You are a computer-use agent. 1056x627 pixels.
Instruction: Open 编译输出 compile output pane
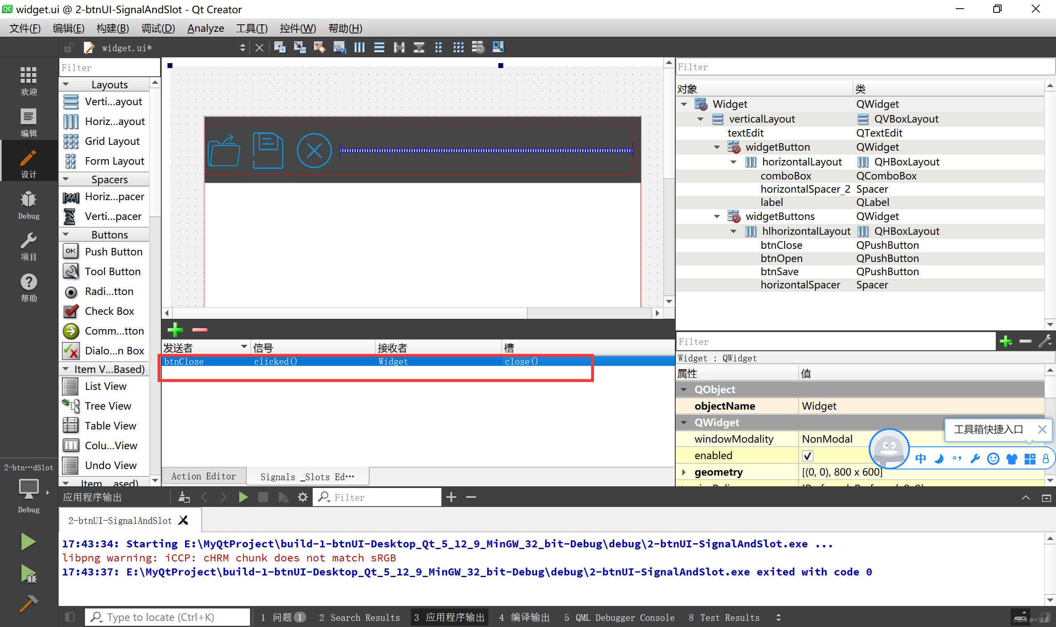coord(524,617)
